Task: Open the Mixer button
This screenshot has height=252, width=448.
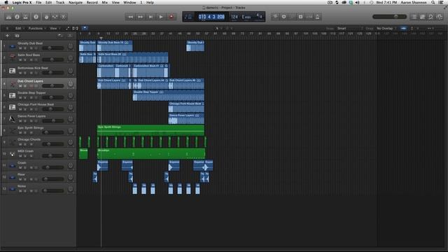Action: coord(55,17)
